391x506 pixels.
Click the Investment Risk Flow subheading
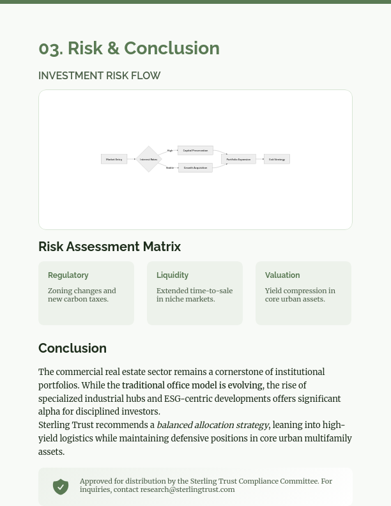(100, 76)
